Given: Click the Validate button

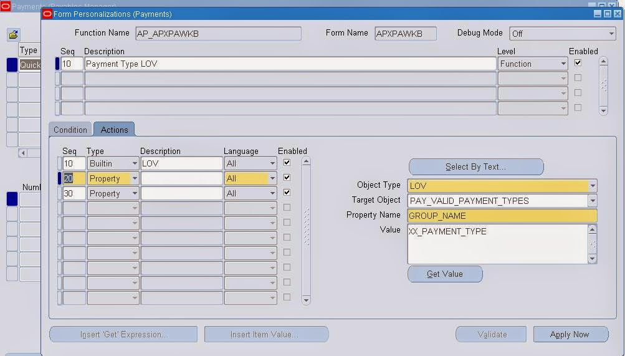Looking at the screenshot, I should [x=492, y=334].
